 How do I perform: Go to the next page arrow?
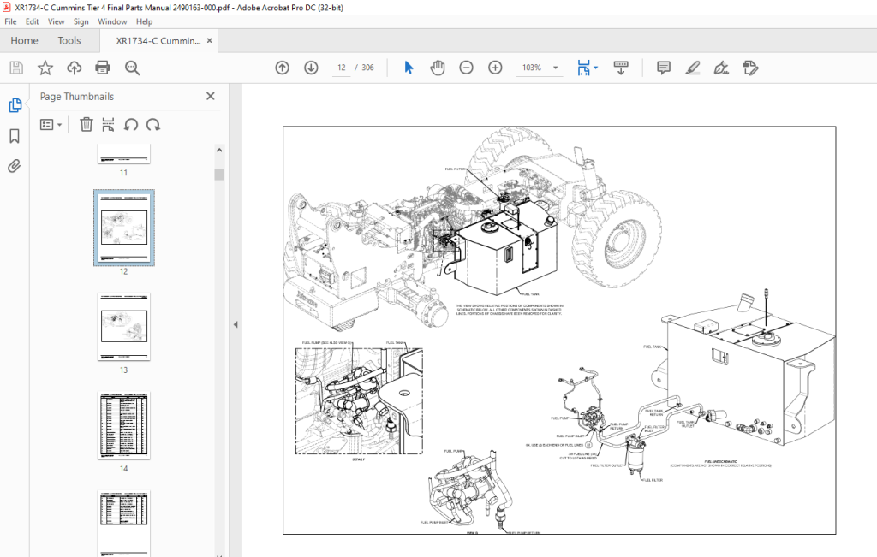point(311,68)
